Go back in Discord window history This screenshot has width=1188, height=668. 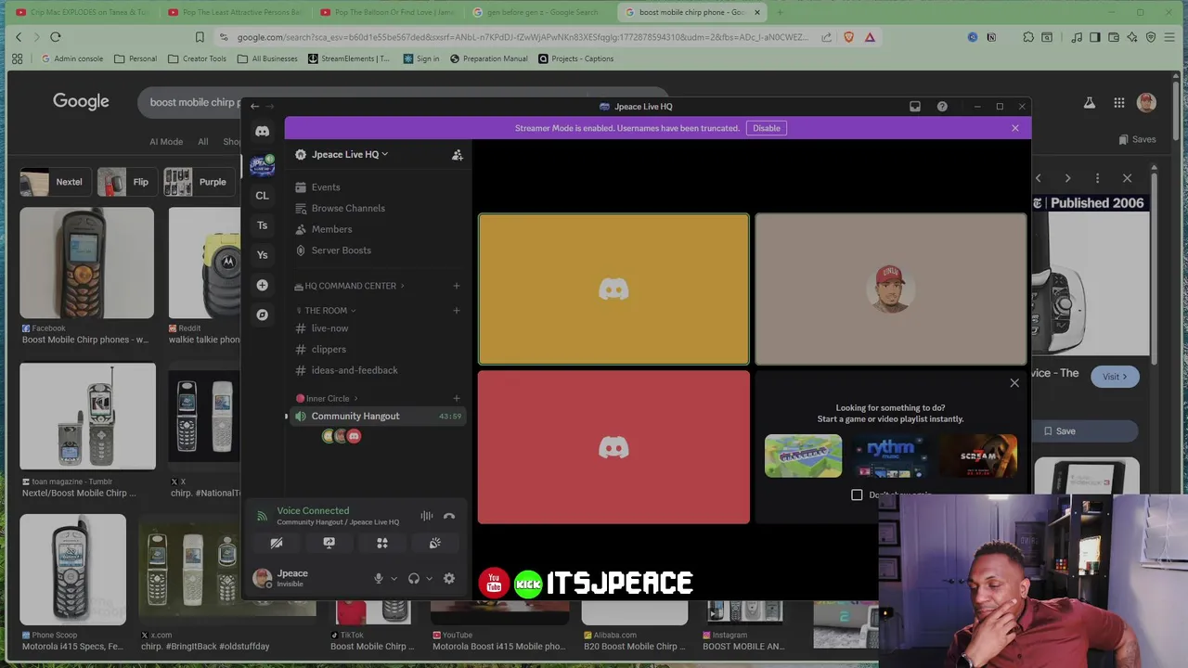pyautogui.click(x=254, y=107)
